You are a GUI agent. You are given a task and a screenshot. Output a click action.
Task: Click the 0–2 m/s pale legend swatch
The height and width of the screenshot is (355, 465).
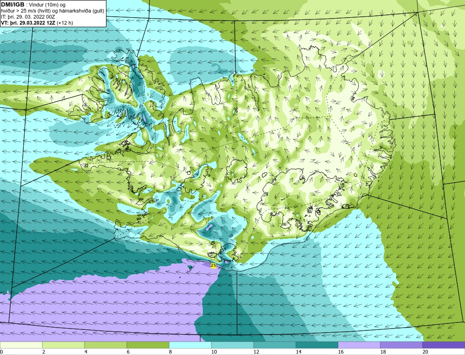point(21,345)
